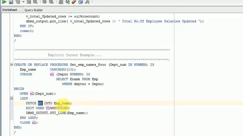The width and height of the screenshot is (243, 136).
Task: Open the Explain Plan dropdown arrow
Action: (23, 2)
